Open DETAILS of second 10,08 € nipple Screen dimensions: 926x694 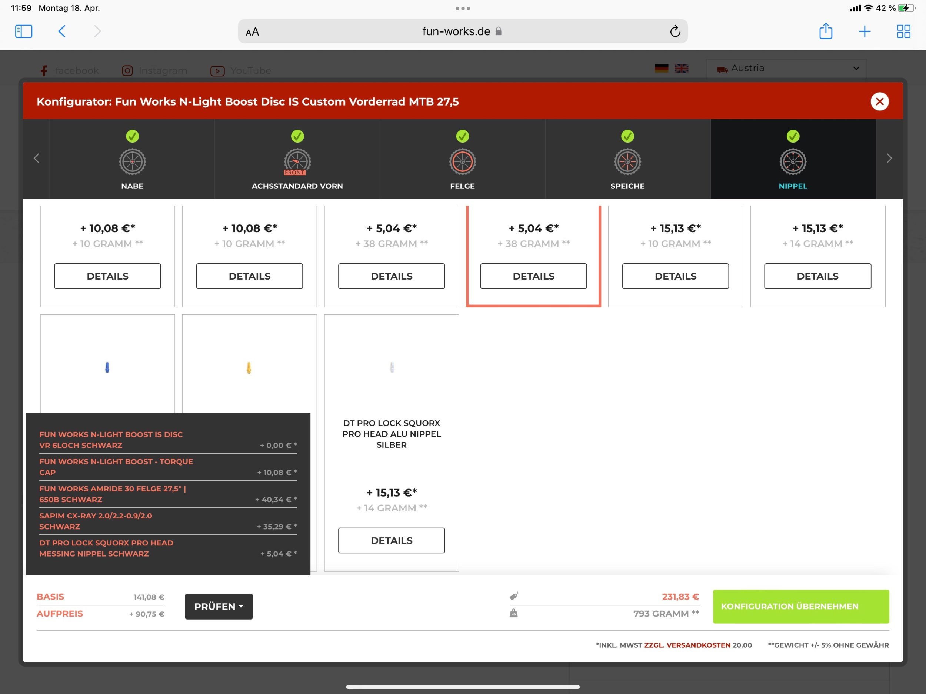click(x=250, y=276)
